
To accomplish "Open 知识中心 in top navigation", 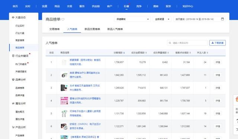I will point(188,6).
